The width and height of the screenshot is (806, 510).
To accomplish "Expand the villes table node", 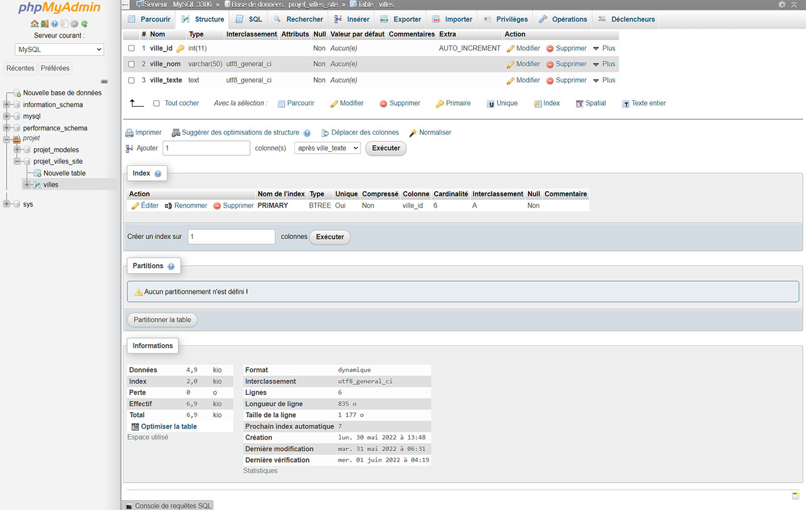I will tap(27, 185).
